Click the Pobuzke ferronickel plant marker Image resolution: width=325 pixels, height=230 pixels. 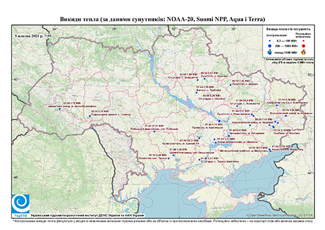click(x=154, y=131)
